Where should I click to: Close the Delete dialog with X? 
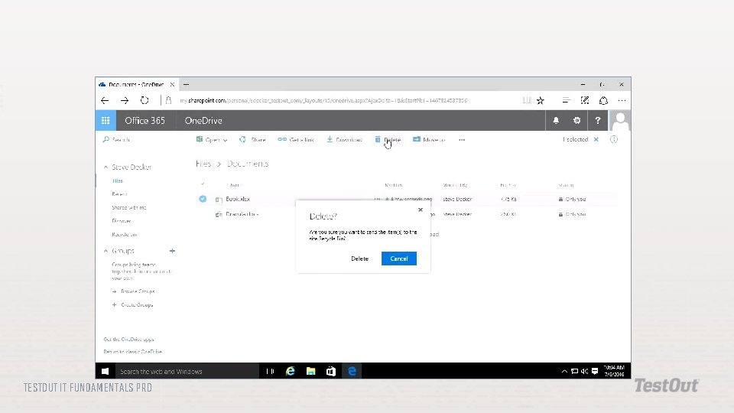click(421, 210)
